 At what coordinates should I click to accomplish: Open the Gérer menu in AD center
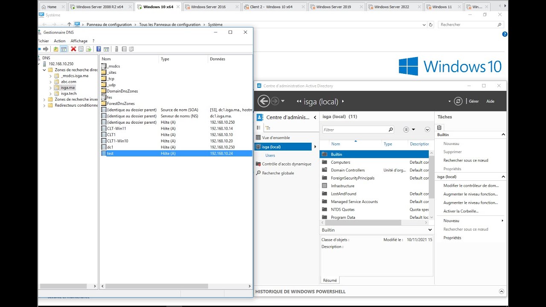pyautogui.click(x=473, y=101)
